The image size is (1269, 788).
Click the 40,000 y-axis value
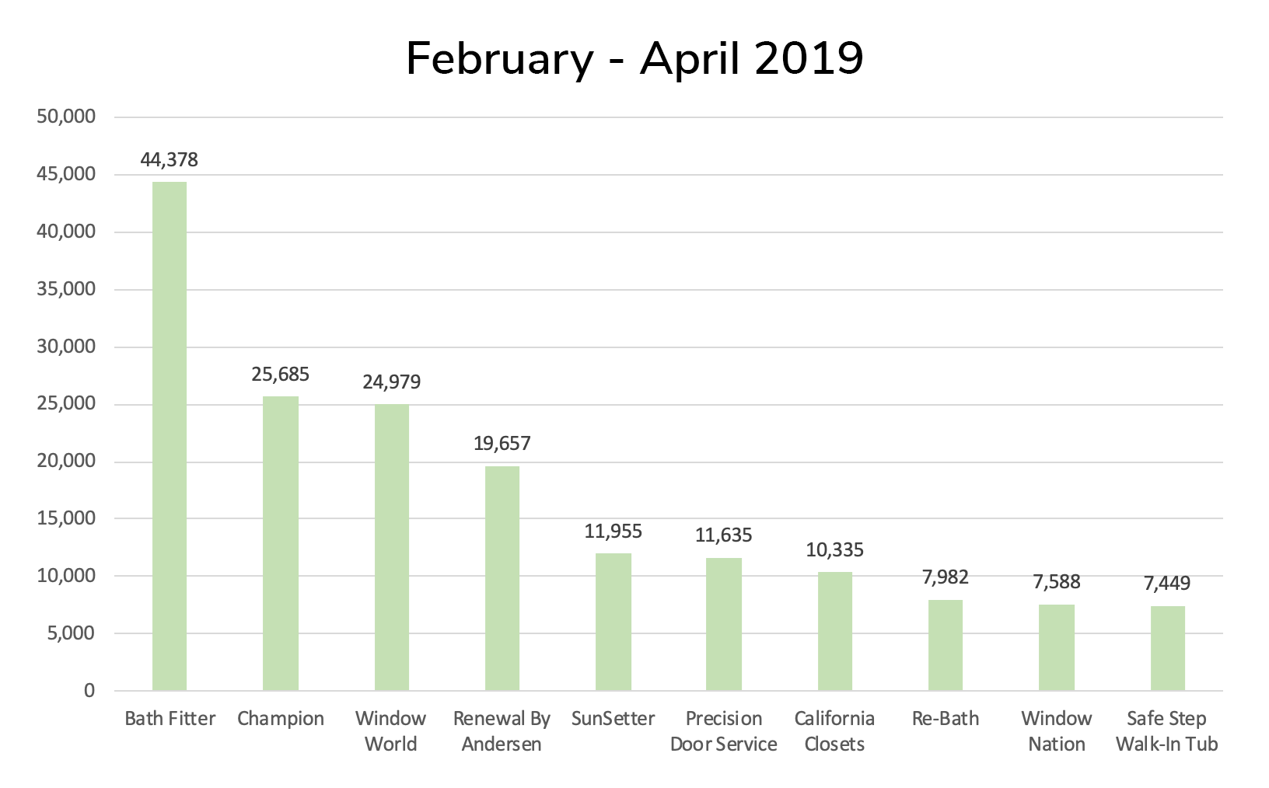66,232
